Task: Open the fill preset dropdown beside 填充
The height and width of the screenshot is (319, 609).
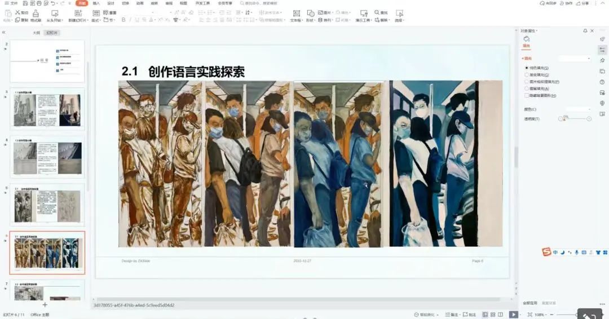Action: 575,59
